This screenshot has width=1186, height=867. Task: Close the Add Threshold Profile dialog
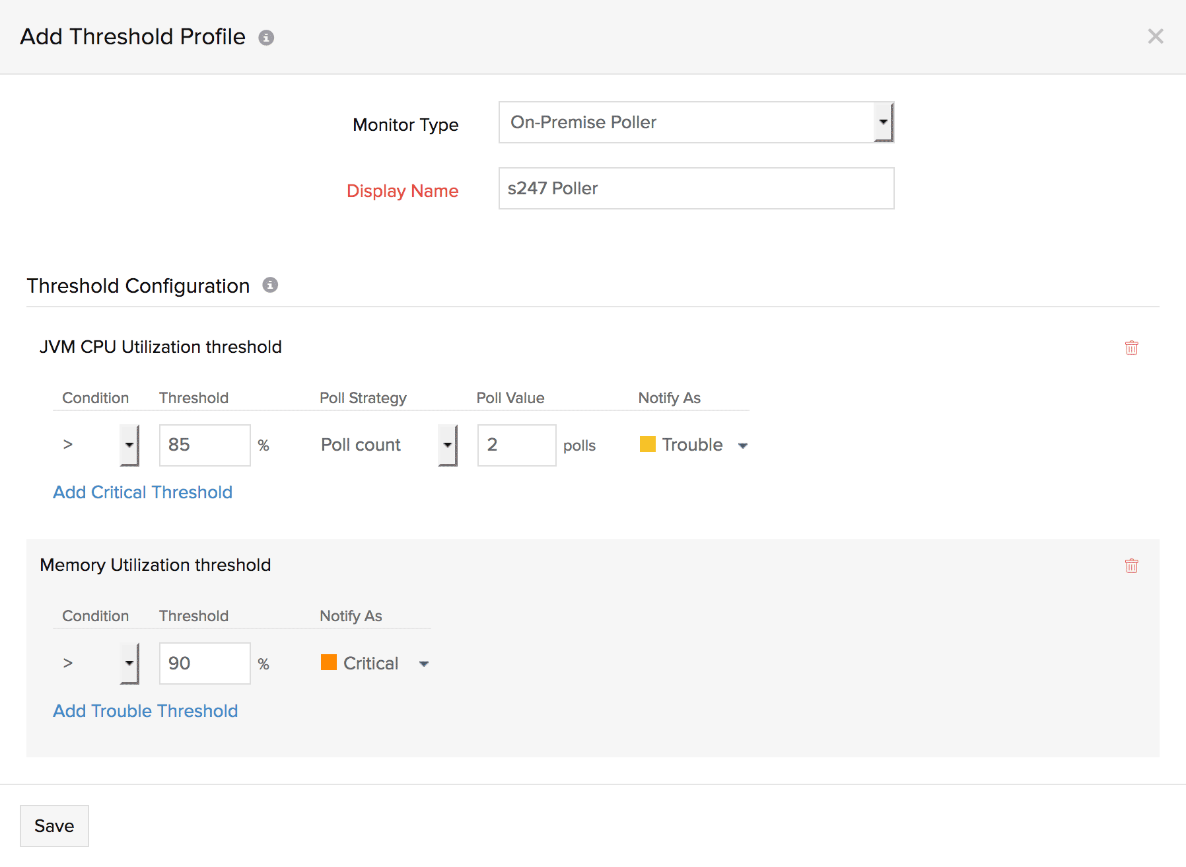tap(1155, 36)
